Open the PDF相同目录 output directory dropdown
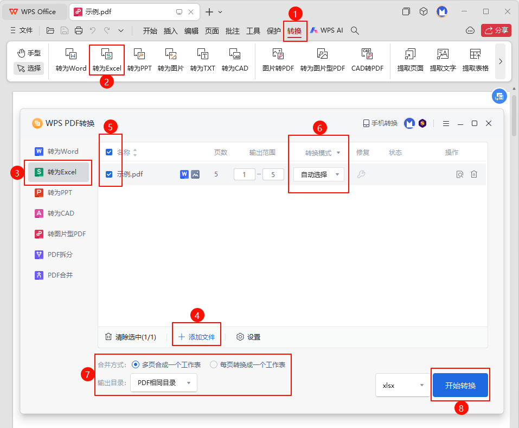519x428 pixels. (163, 382)
